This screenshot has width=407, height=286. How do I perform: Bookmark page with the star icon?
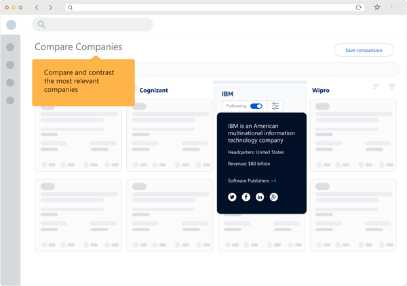point(377,7)
